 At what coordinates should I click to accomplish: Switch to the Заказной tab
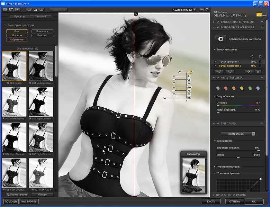[40, 16]
